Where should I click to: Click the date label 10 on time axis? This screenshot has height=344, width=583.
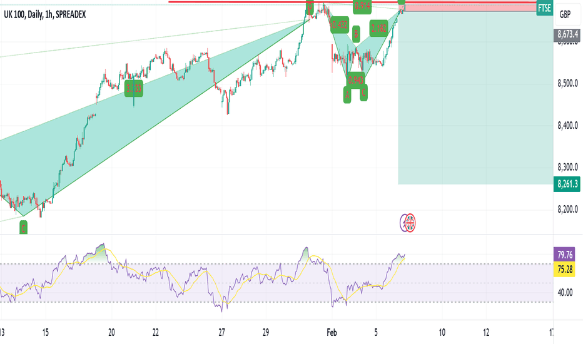442,332
